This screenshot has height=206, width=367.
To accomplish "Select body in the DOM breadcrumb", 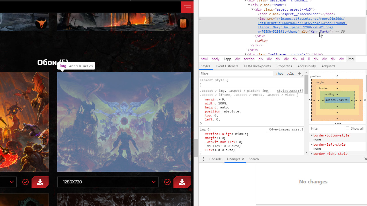I will pyautogui.click(x=215, y=59).
